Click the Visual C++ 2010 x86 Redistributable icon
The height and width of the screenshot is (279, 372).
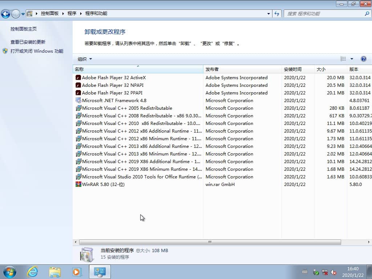pyautogui.click(x=78, y=124)
